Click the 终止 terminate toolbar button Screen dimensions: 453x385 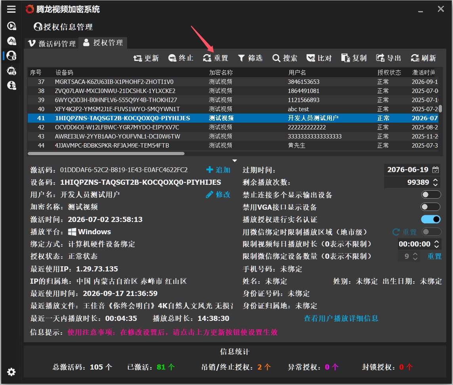[x=181, y=58]
